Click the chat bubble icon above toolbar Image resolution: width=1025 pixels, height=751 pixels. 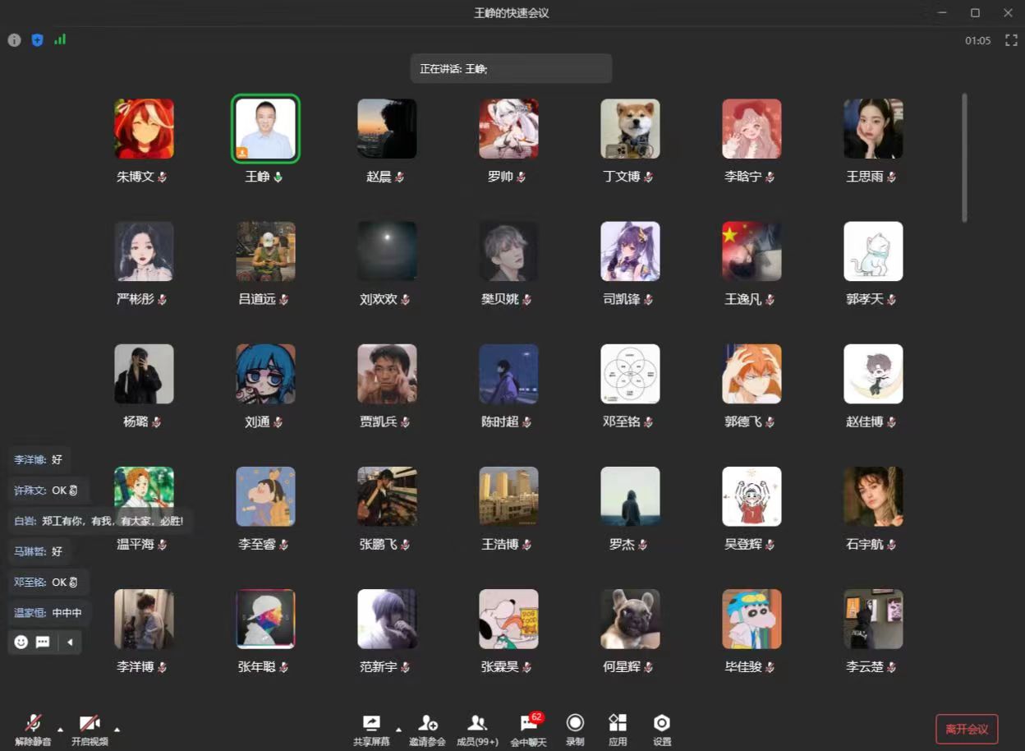(43, 642)
